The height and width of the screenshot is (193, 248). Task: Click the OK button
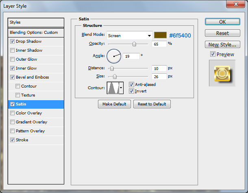click(x=222, y=22)
